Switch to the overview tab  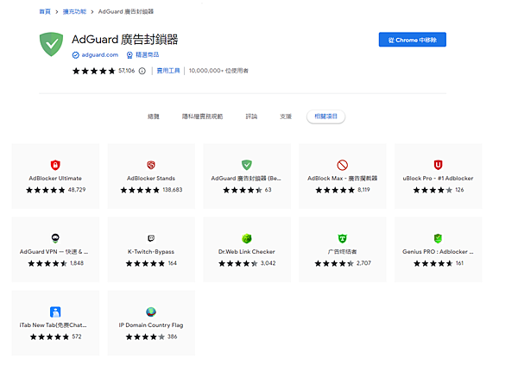click(x=154, y=116)
